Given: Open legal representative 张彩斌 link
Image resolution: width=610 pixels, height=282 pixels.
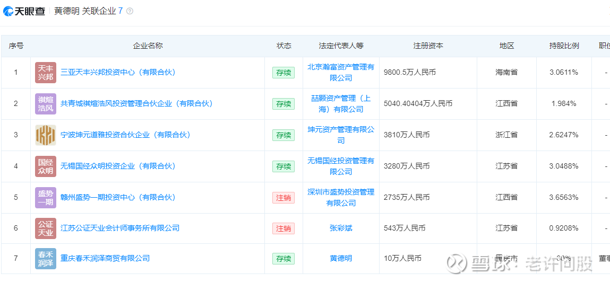Looking at the screenshot, I should [341, 228].
